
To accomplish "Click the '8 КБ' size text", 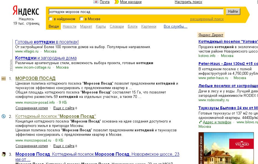I will click(x=59, y=140).
